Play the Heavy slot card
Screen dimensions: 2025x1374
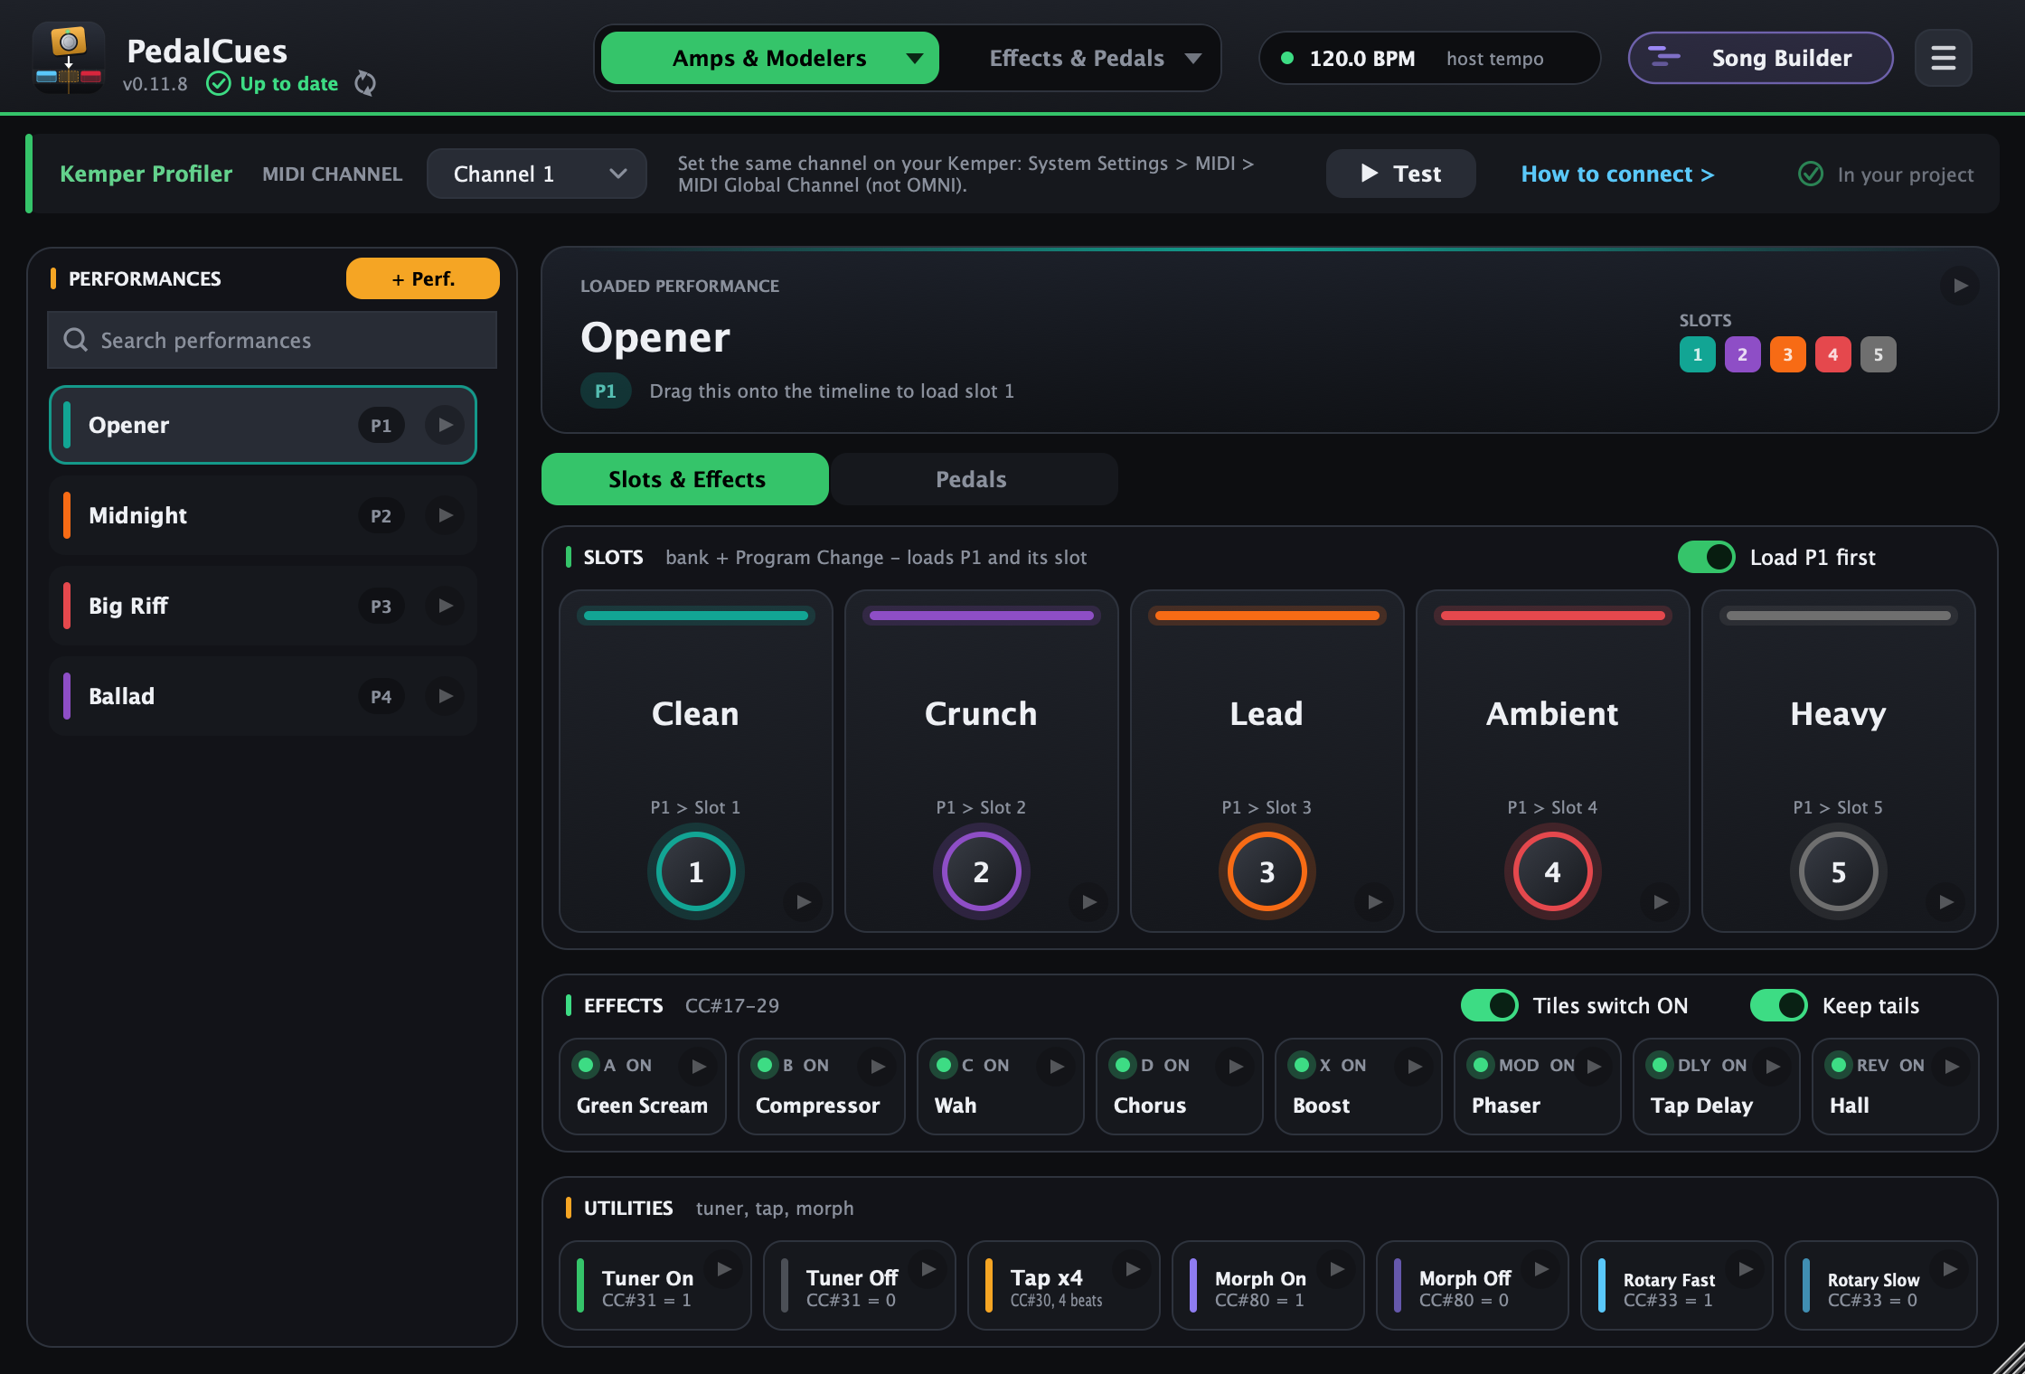(1945, 901)
